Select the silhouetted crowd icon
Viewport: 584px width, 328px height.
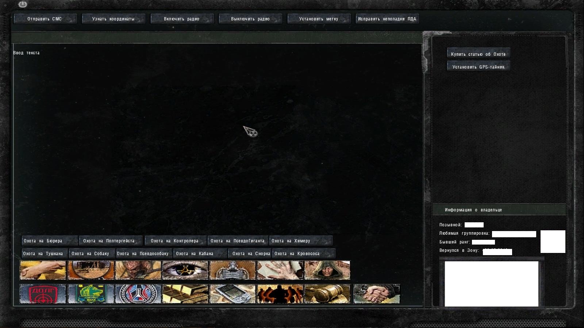[x=280, y=294]
